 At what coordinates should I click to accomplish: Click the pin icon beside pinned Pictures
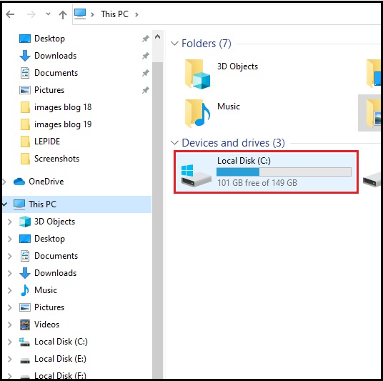[x=146, y=90]
